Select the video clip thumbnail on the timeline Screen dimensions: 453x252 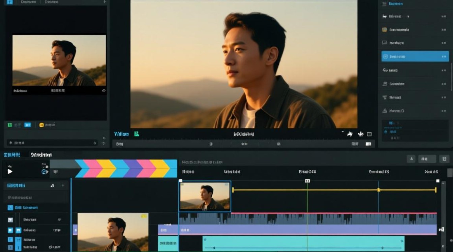point(205,197)
